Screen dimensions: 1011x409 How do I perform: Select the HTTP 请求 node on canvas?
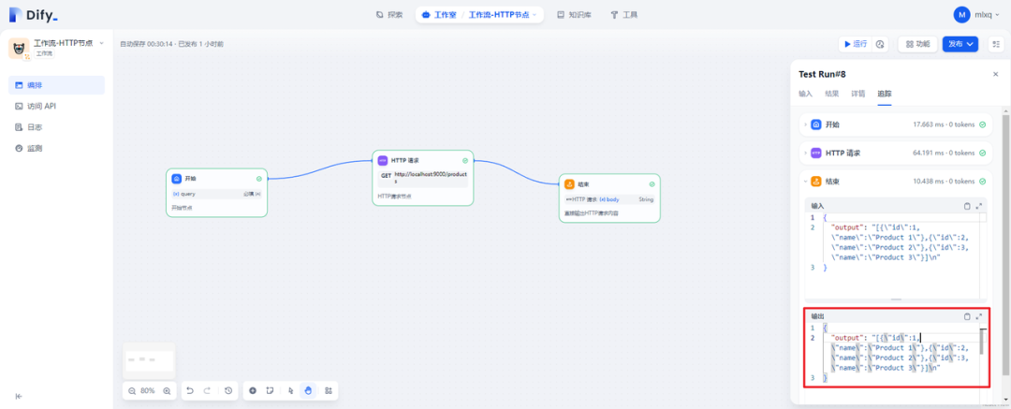coord(423,178)
